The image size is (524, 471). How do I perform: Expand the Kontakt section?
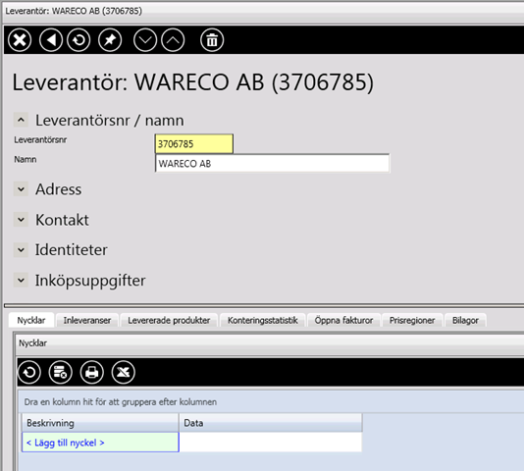(21, 220)
